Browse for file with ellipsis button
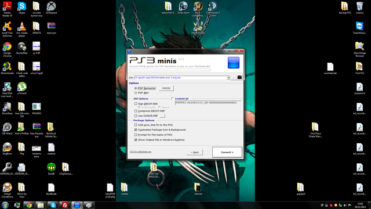The width and height of the screenshot is (371, 209). click(233, 77)
